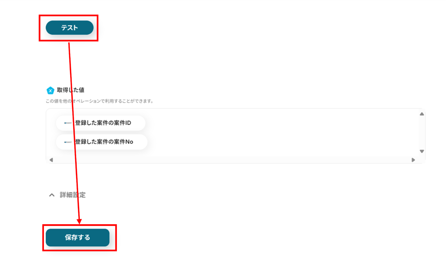Select the 登録した案件の案件No chip
446x274 pixels.
click(x=101, y=142)
